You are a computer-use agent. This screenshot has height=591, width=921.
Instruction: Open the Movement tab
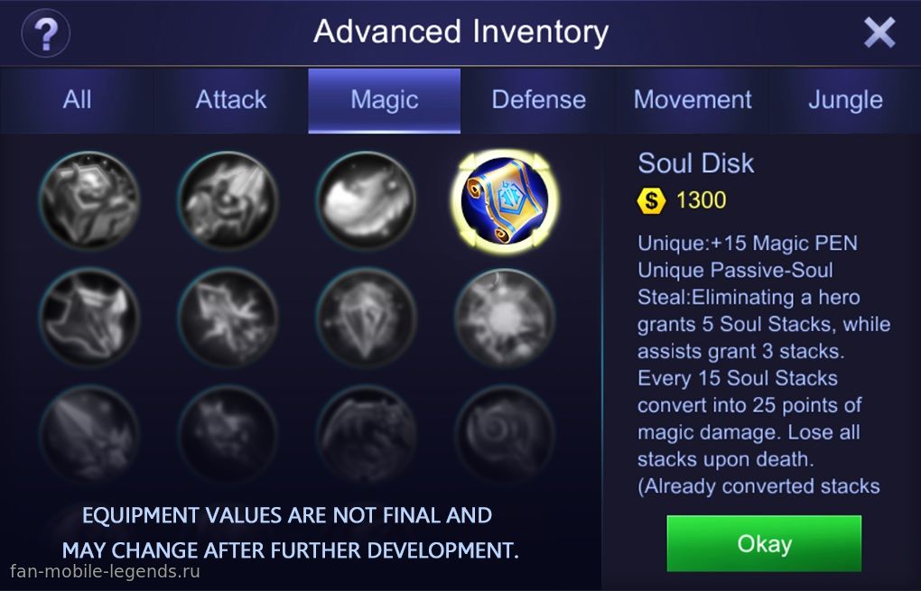point(692,100)
